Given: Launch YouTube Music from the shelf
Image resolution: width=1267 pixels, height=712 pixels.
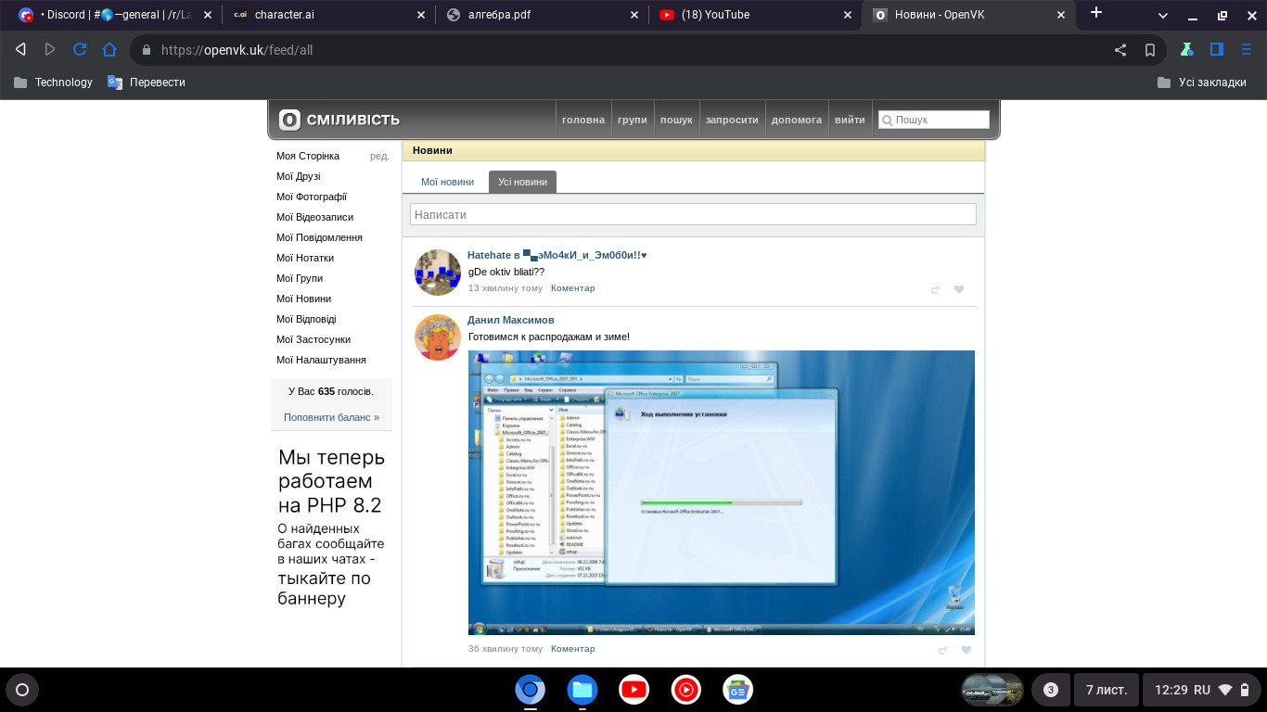Looking at the screenshot, I should [686, 690].
